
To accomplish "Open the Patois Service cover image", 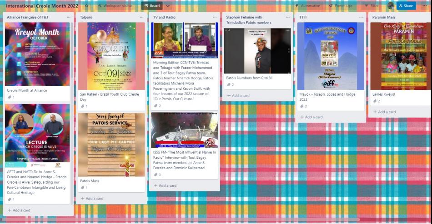I will point(111,145).
